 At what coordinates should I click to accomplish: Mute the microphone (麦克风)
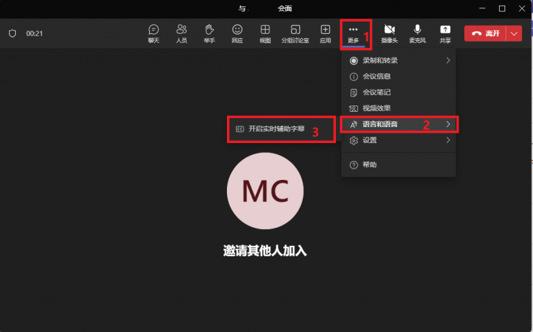(417, 33)
